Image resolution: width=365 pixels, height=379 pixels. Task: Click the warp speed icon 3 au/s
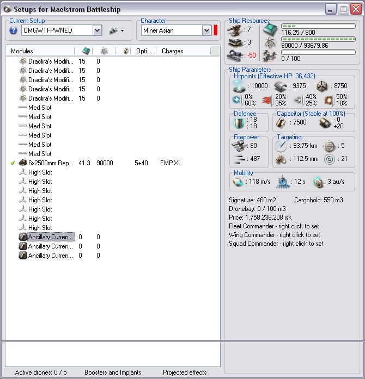click(318, 182)
